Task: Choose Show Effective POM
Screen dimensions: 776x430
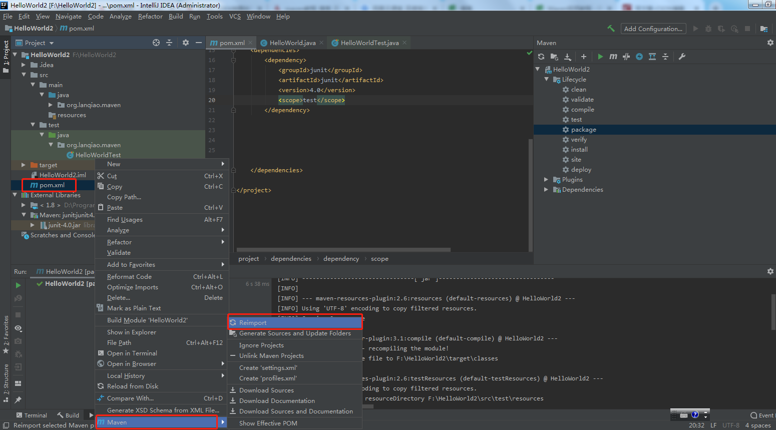Action: [x=295, y=423]
